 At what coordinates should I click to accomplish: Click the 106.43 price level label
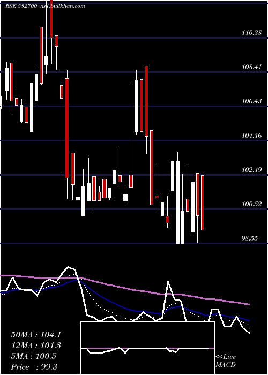[252, 101]
